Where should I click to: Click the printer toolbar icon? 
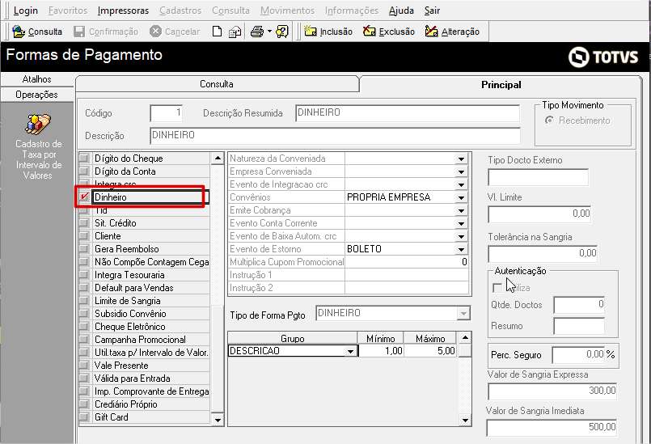pos(257,32)
